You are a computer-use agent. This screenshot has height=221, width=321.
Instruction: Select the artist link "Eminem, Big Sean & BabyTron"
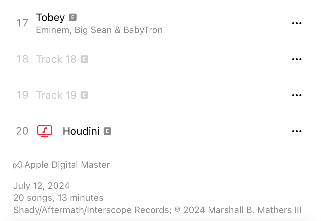click(99, 30)
